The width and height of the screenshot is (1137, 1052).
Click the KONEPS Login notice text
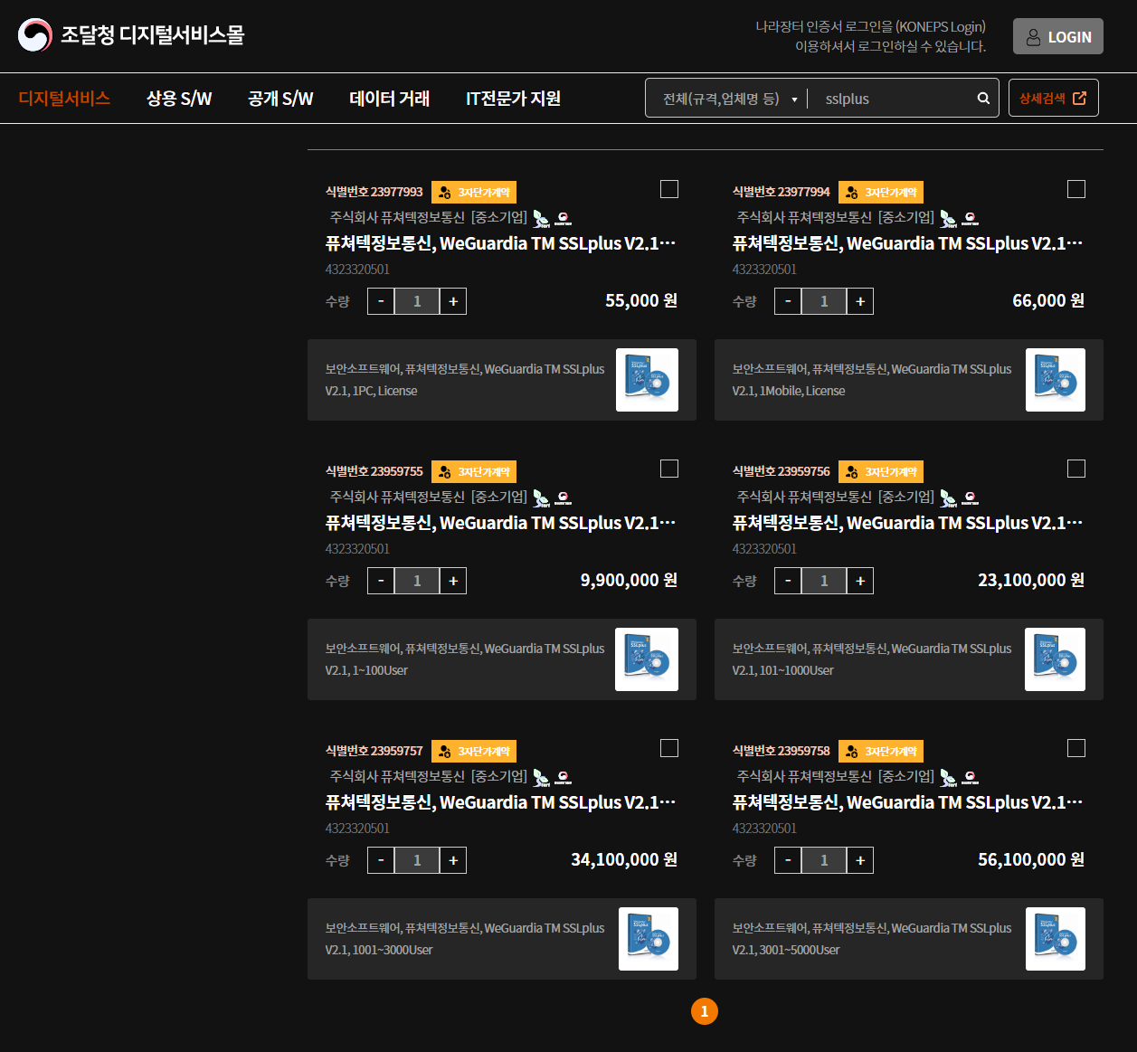point(870,36)
